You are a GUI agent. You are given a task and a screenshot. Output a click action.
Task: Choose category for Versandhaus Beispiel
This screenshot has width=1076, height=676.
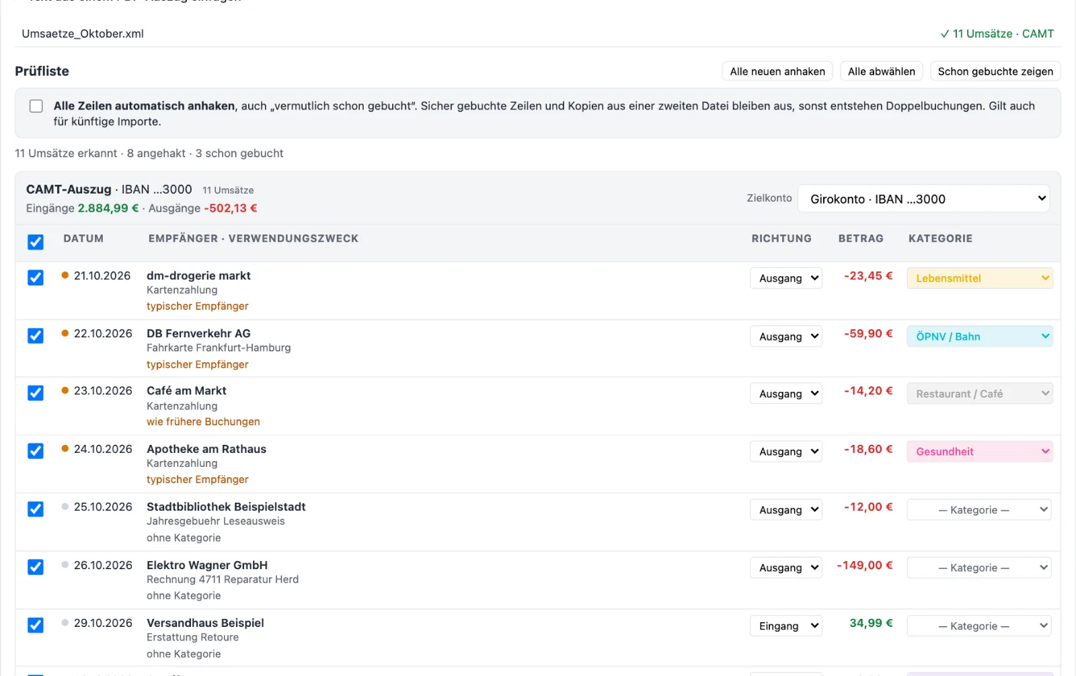click(978, 626)
